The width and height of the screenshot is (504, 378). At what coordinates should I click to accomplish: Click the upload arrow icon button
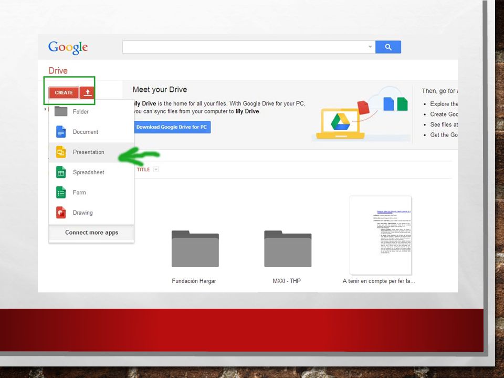87,92
